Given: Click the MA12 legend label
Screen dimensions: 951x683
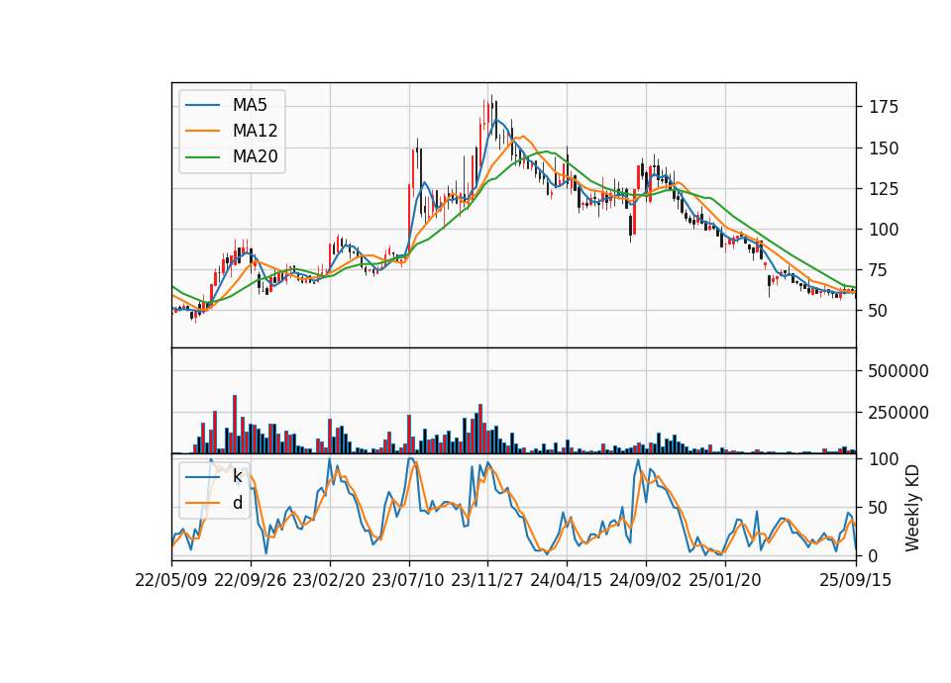Looking at the screenshot, I should tap(255, 131).
